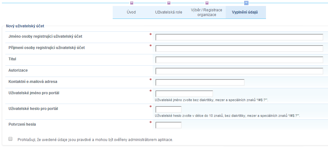Focus the Autorizace input box

tap(239, 71)
